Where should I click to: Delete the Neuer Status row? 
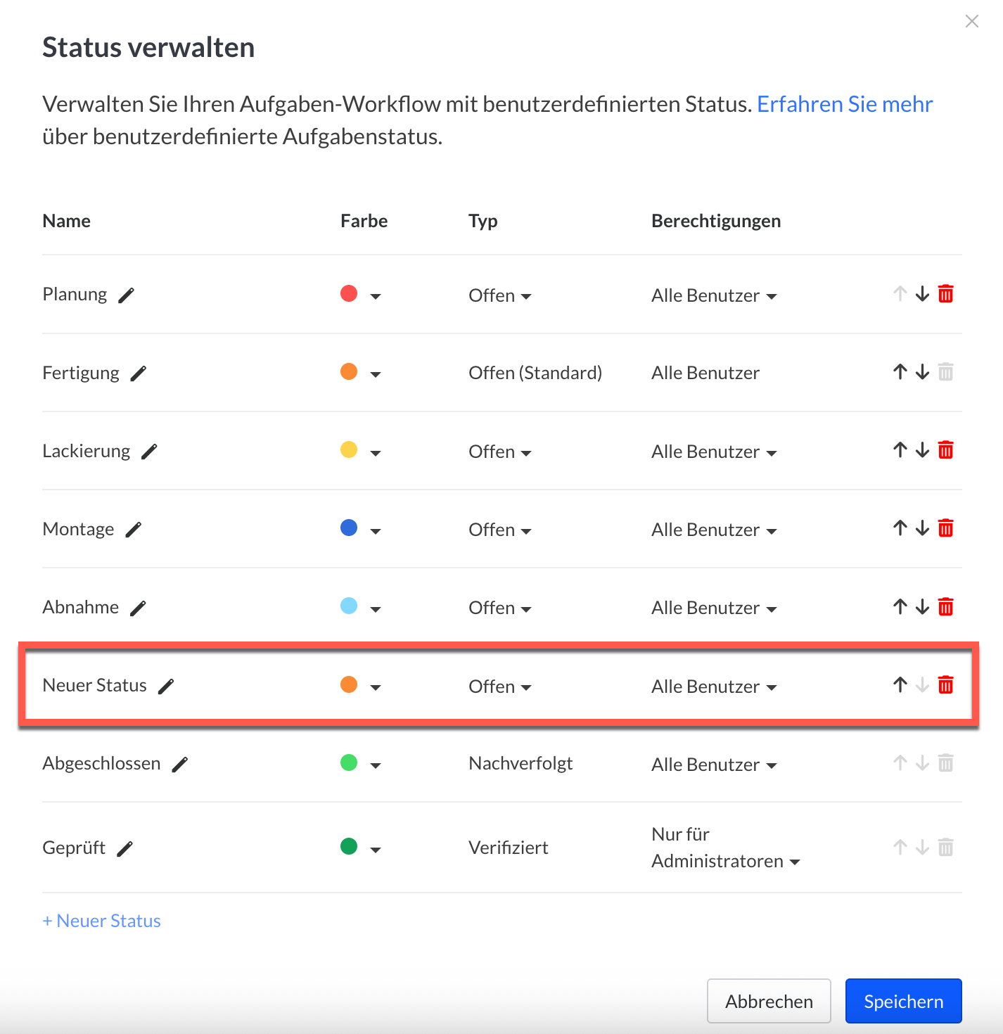coord(946,685)
